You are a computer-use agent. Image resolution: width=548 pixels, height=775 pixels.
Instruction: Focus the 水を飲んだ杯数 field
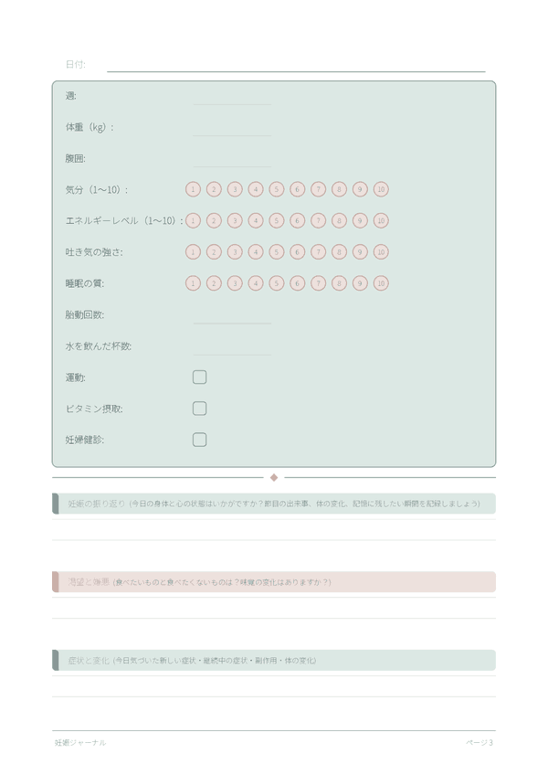pos(232,346)
